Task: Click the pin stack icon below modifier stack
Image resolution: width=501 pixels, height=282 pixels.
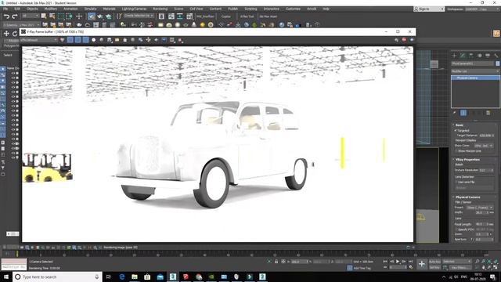Action: 455,113
